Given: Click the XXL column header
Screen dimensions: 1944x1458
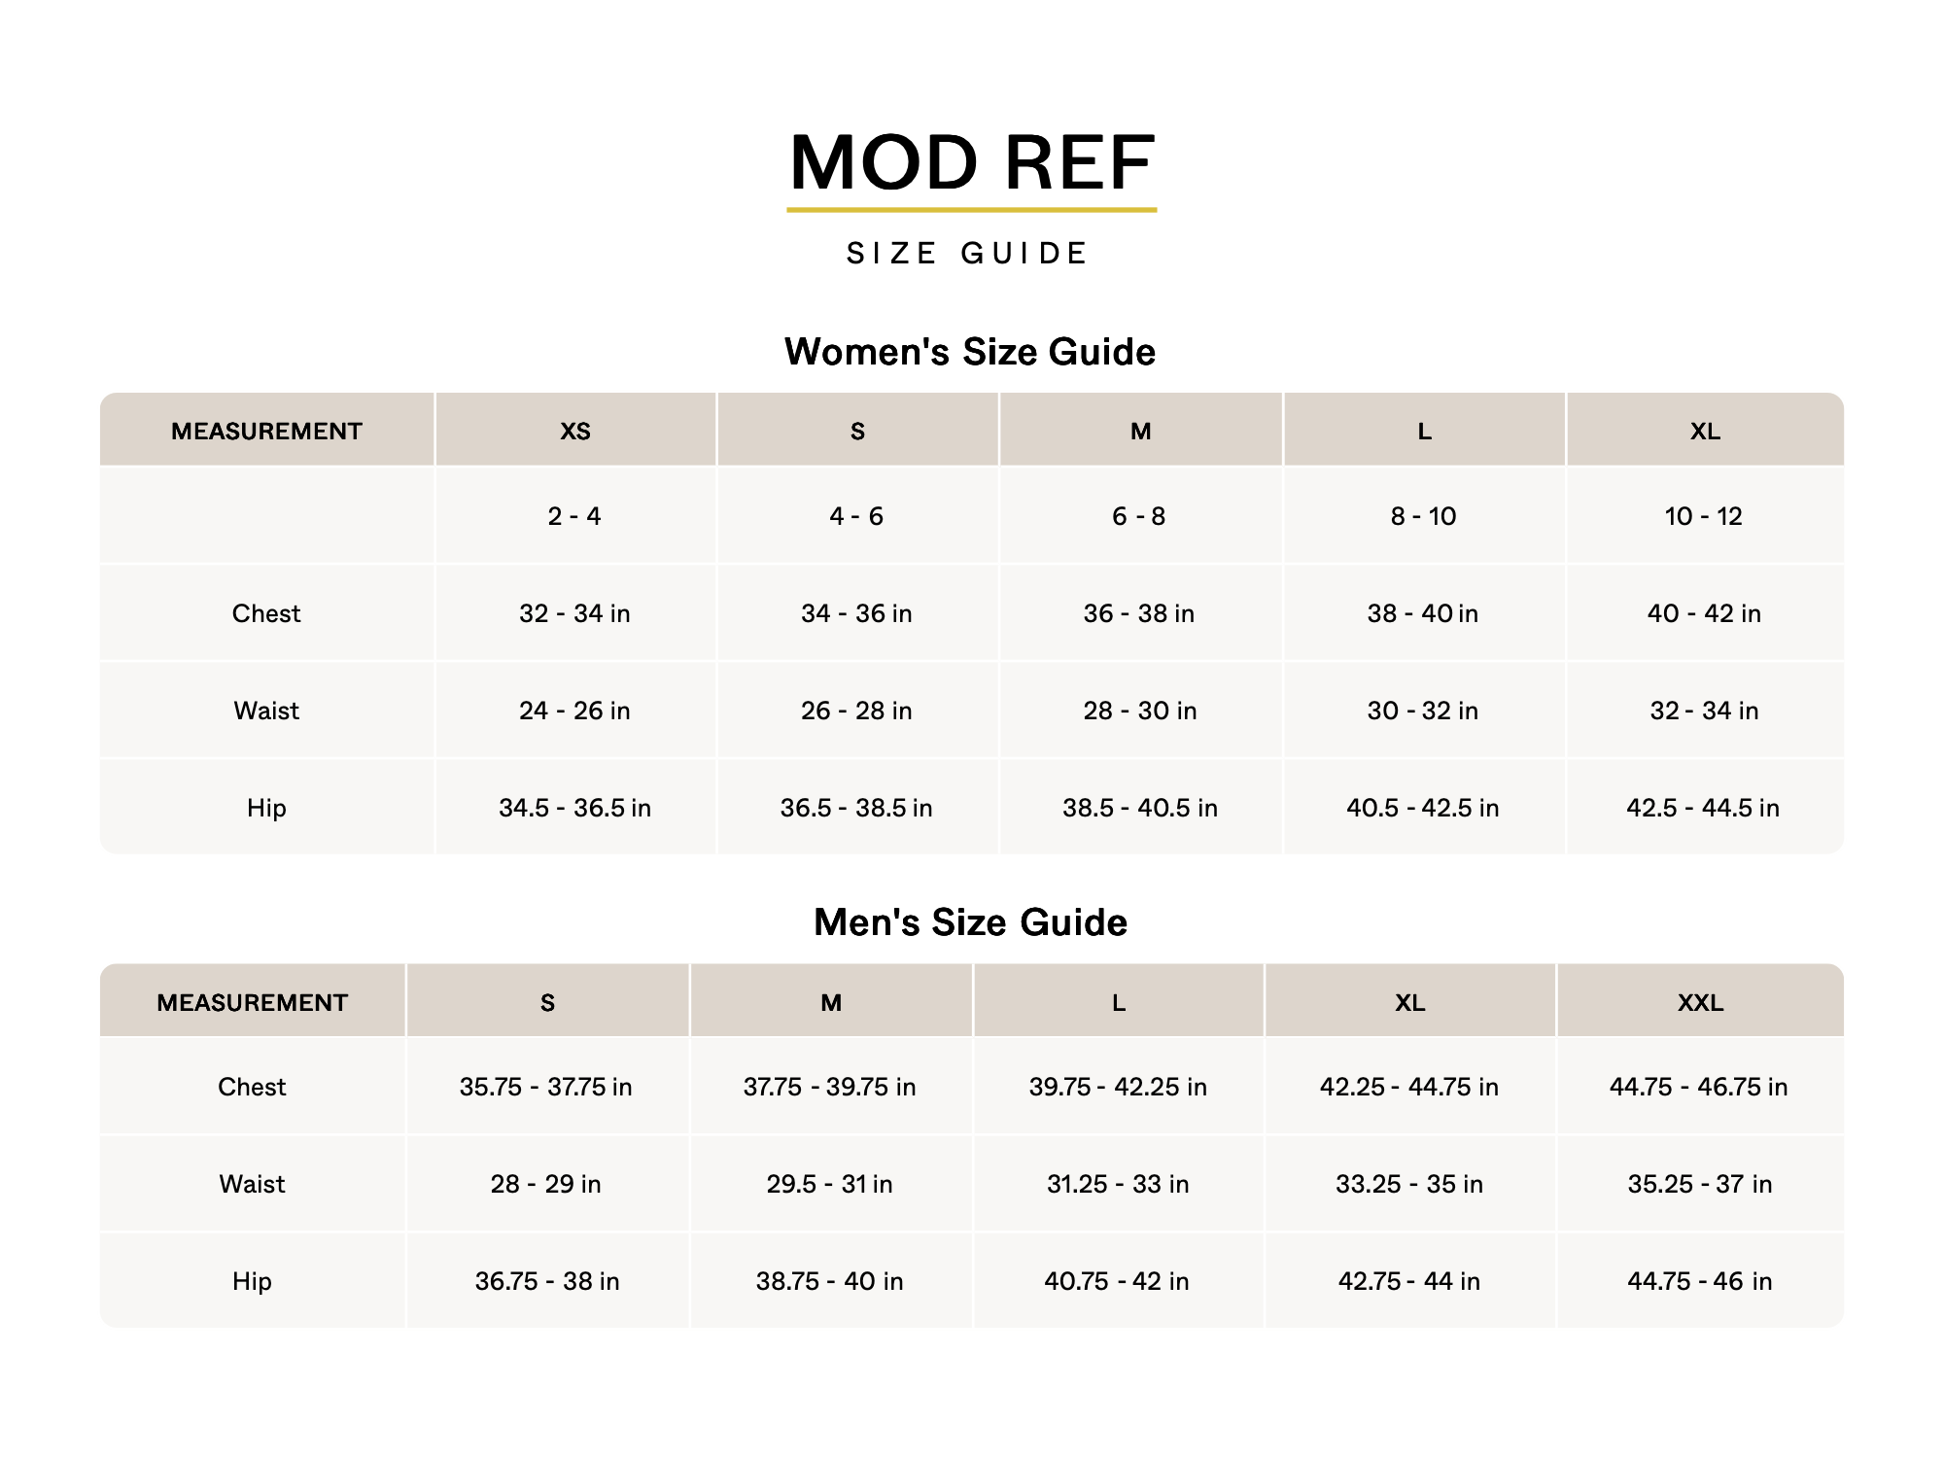Looking at the screenshot, I should (1700, 1002).
